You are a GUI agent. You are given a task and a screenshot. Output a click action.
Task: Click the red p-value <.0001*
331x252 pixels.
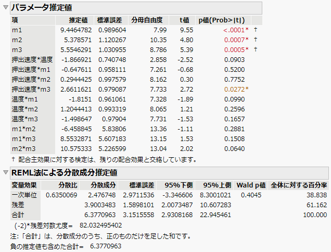point(236,30)
